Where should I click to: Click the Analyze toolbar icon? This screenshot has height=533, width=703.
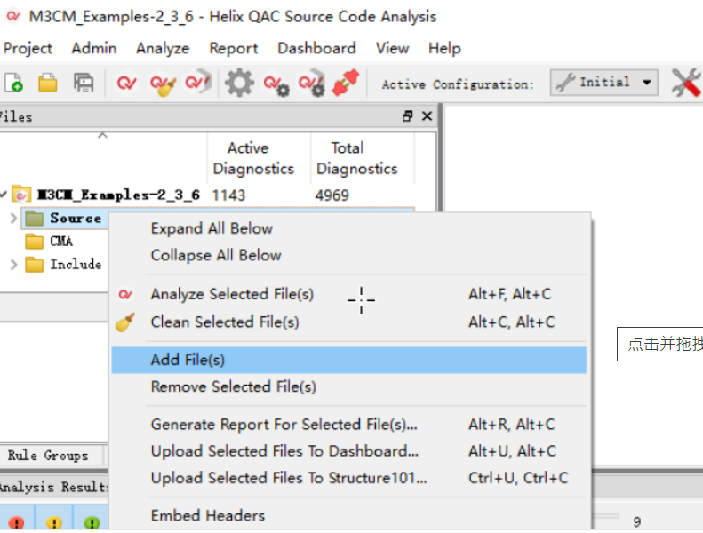coord(126,83)
